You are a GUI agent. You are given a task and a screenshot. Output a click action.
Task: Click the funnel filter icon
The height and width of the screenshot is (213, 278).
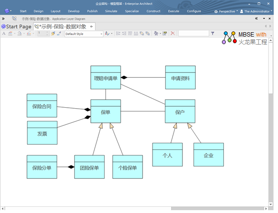click(x=212, y=33)
